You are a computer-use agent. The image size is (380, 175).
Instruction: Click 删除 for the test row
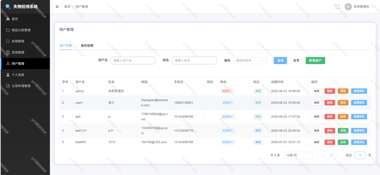point(330,117)
